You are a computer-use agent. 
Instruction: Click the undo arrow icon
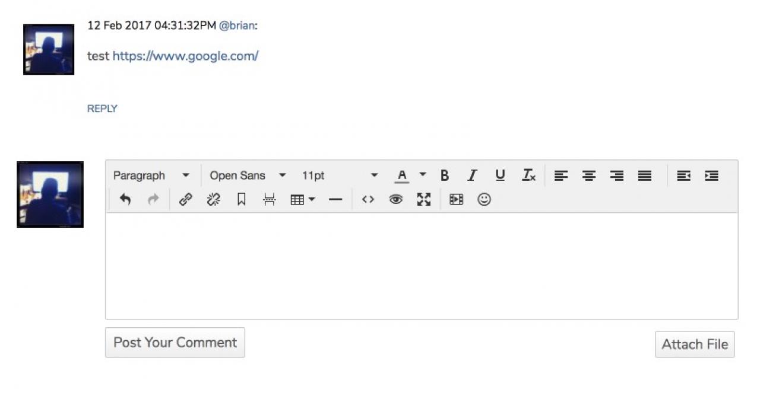click(x=125, y=200)
